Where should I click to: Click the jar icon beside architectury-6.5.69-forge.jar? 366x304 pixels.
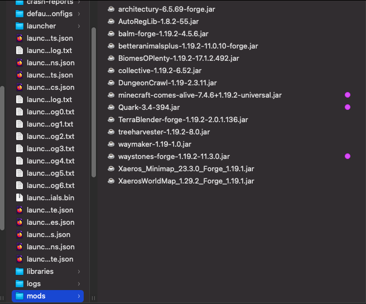[x=111, y=9]
